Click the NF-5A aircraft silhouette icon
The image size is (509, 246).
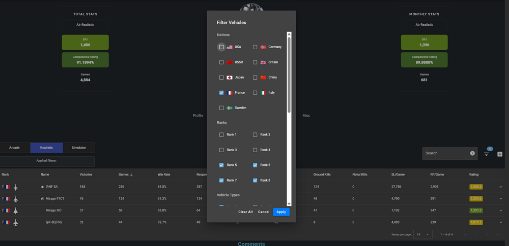tap(16, 187)
